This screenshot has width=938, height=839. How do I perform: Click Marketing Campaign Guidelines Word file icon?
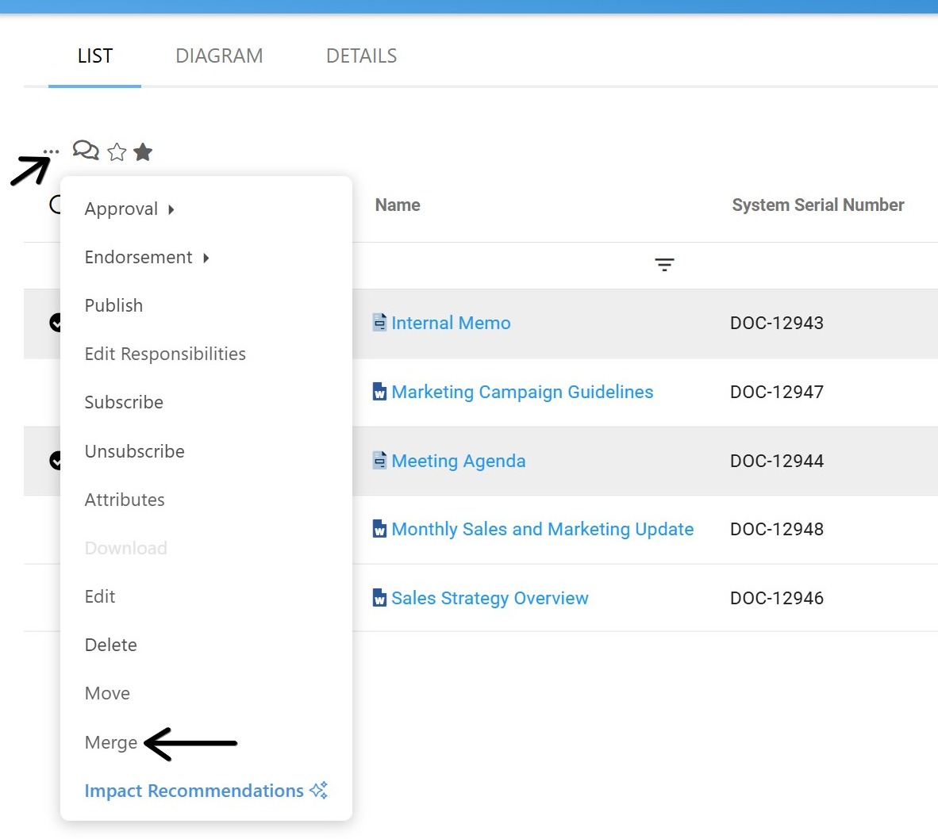[379, 392]
